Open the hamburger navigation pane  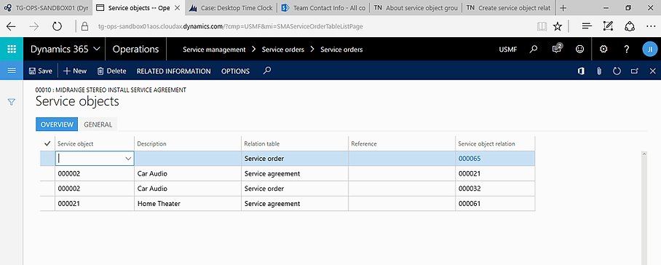[x=12, y=71]
